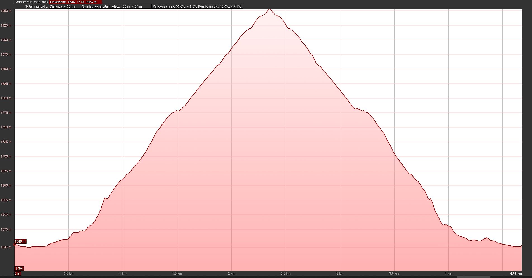Screen dimensions: 532x278
Task: Click the red Elevazione stats header
Action: [75, 2]
